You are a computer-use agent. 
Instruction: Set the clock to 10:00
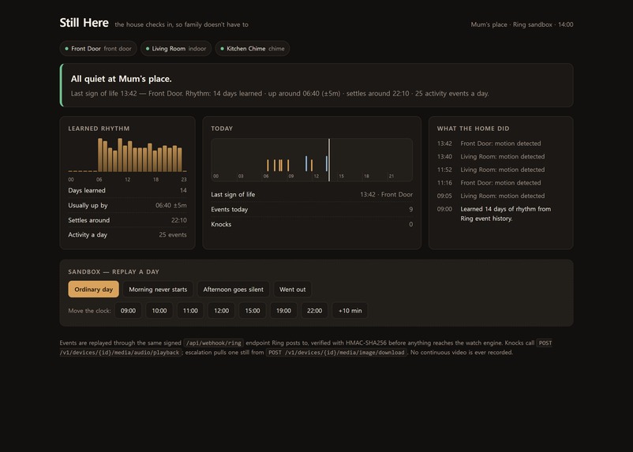tap(159, 311)
